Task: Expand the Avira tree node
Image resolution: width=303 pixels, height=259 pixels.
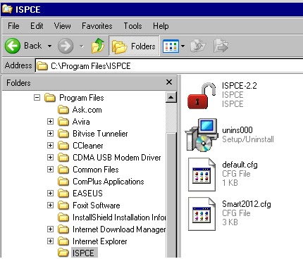Action: (x=50, y=121)
